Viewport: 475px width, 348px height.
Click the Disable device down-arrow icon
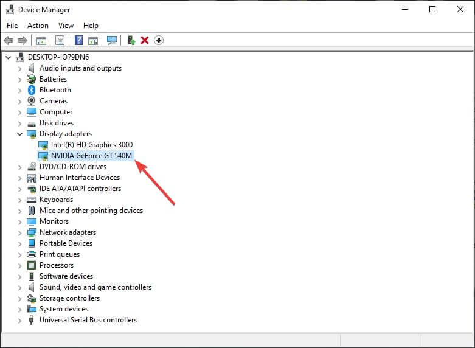coord(159,40)
